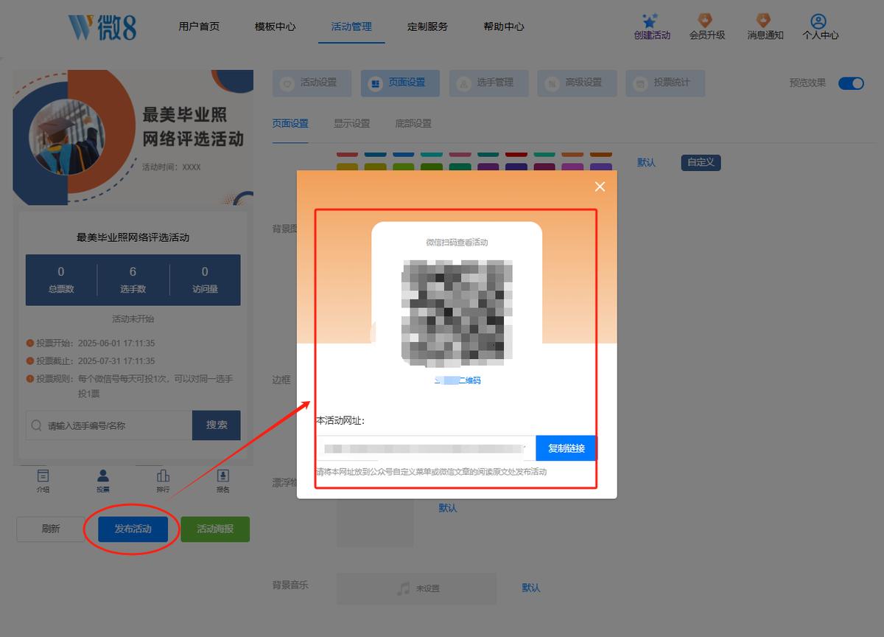Screen dimensions: 884x637
Task: Pick the bright green swatch in second row
Action: pos(404,167)
